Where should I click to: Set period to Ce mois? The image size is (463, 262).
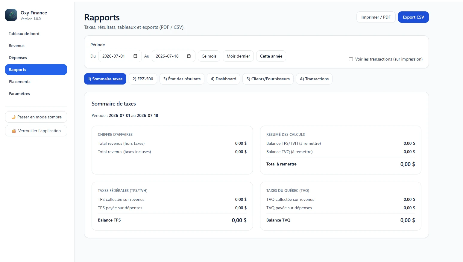pyautogui.click(x=209, y=56)
